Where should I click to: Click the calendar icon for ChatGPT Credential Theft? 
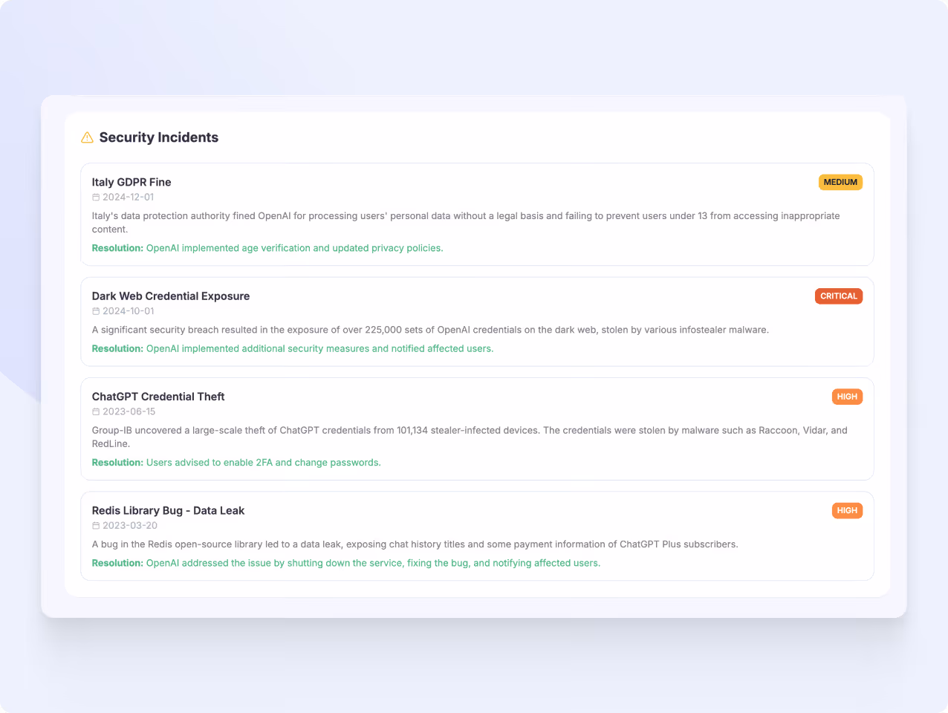pyautogui.click(x=95, y=411)
